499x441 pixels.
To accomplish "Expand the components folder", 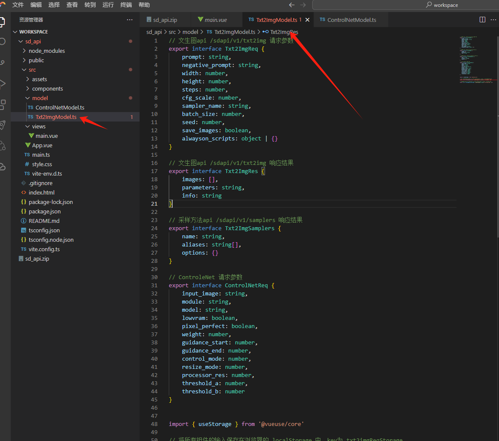I will 47,88.
